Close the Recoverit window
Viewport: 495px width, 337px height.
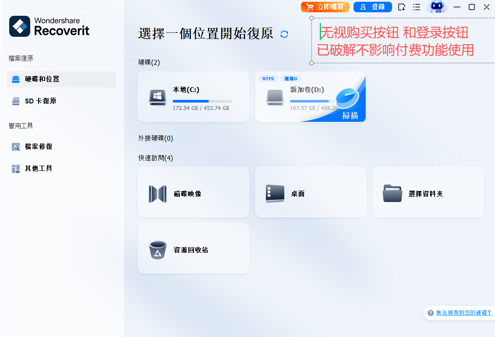487,7
